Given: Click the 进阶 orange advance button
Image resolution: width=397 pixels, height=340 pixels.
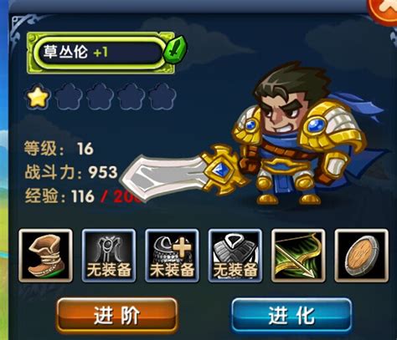Looking at the screenshot, I should click(117, 316).
